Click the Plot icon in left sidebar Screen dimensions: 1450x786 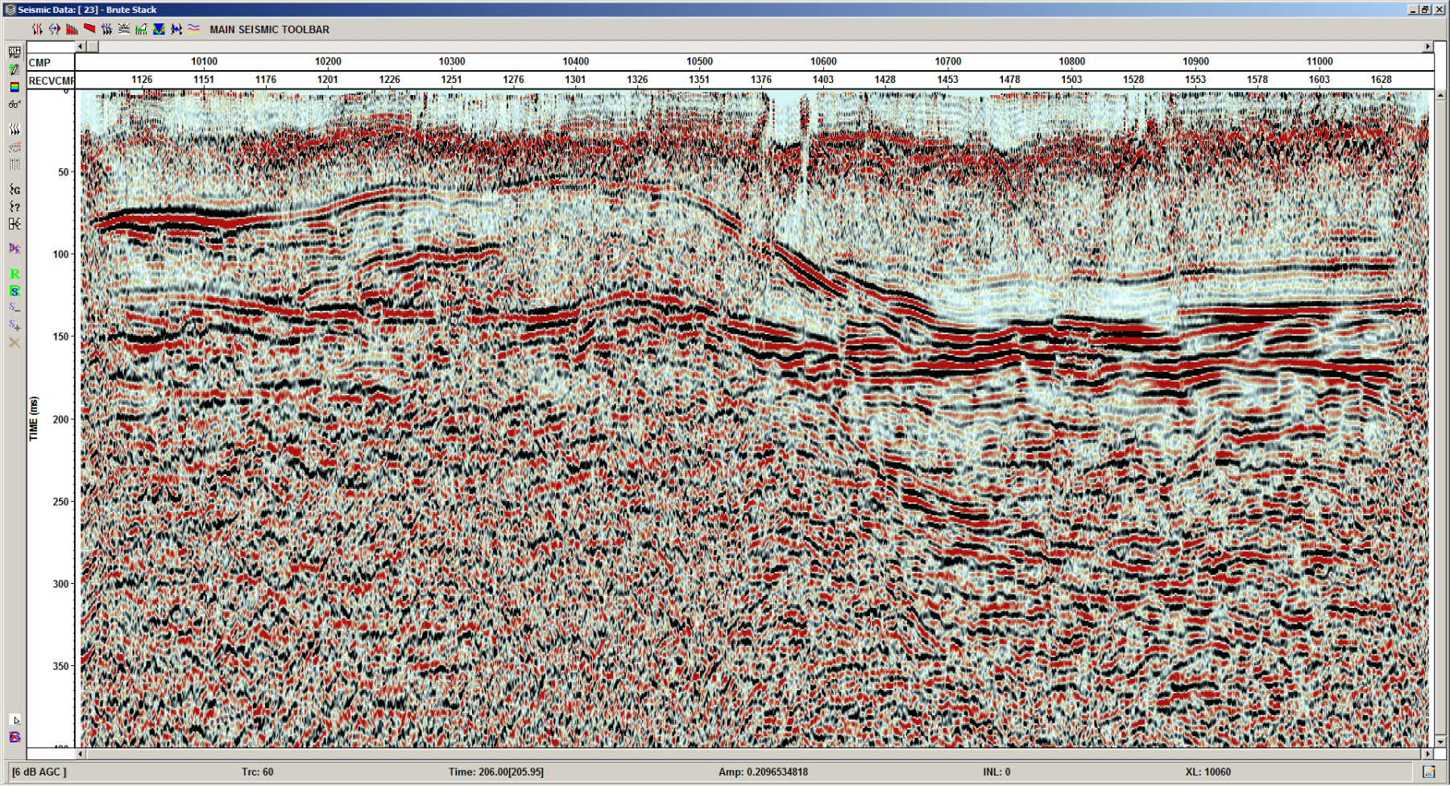point(14,52)
